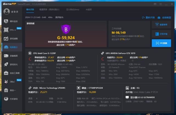Click the red C grade next to CPU scores

click(30, 59)
